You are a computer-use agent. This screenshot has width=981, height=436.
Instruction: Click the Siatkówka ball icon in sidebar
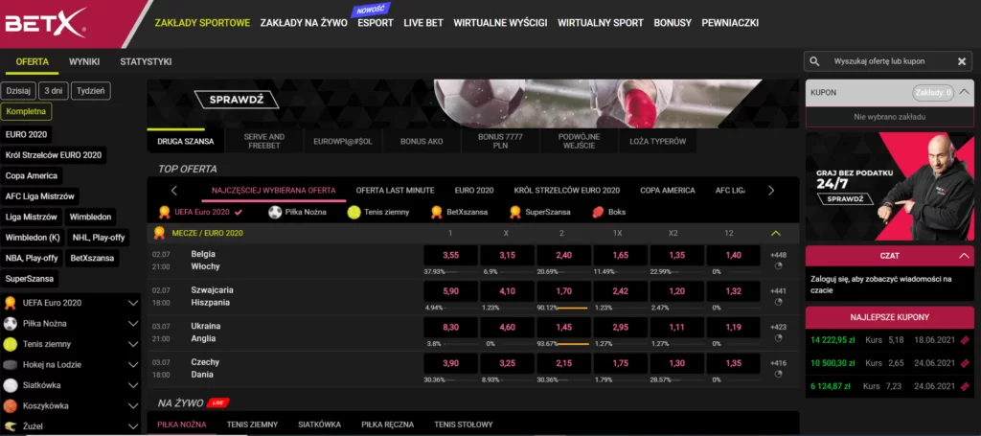coord(10,385)
